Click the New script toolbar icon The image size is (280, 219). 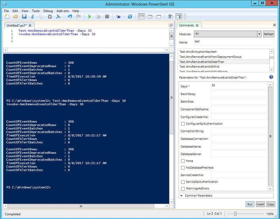coord(7,17)
